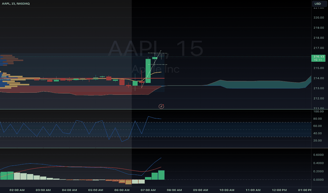Click the lightning bolt event marker icon

click(161, 106)
